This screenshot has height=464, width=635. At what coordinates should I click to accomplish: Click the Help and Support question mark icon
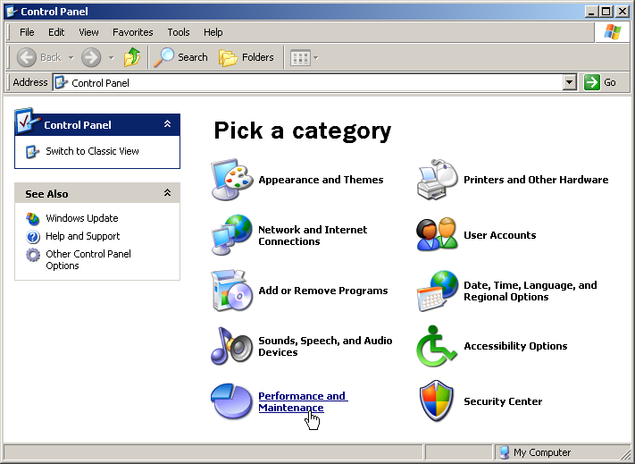pyautogui.click(x=33, y=236)
